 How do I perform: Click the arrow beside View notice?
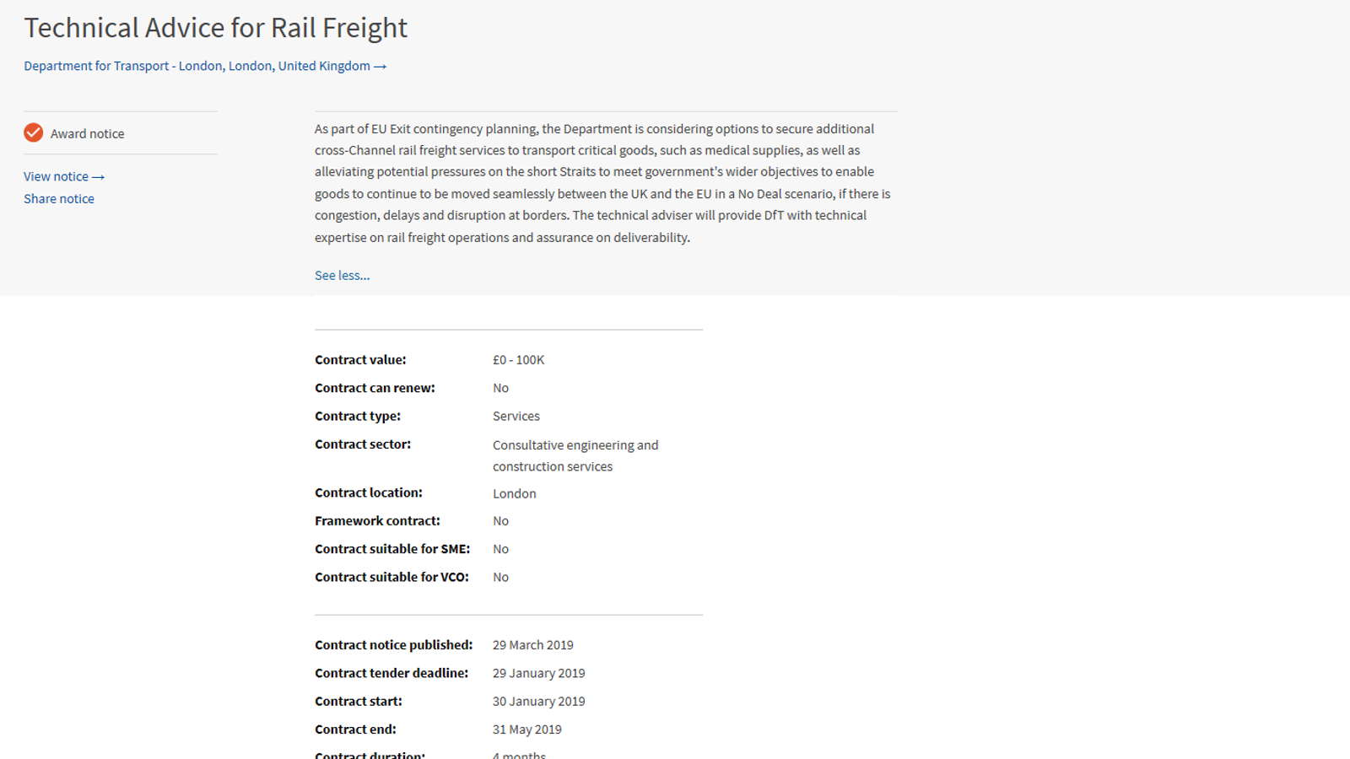[99, 177]
